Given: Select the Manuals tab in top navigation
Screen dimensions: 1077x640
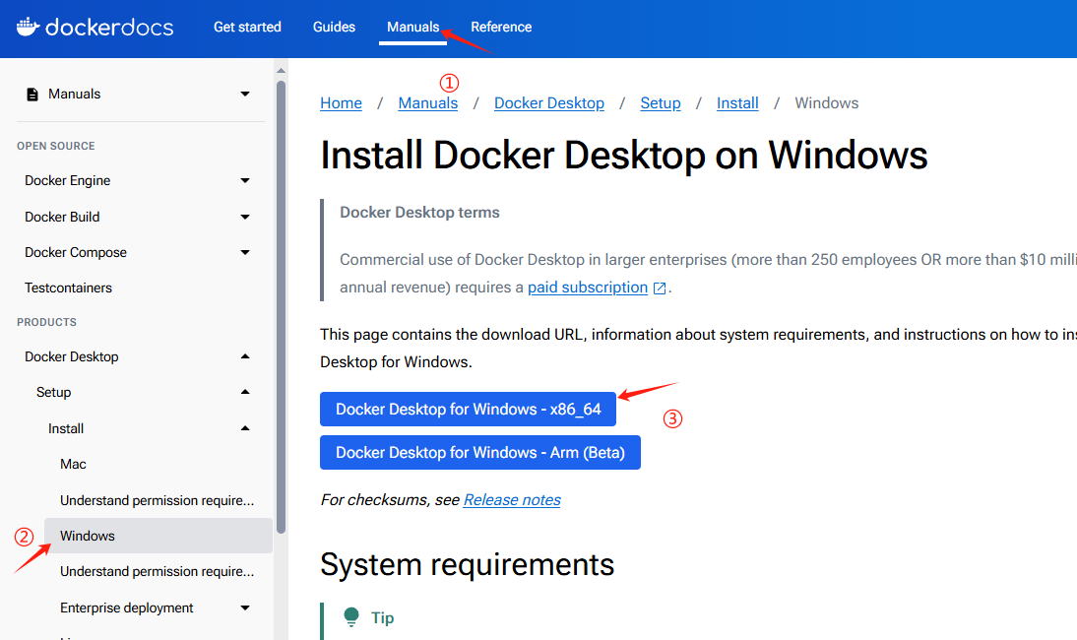Looking at the screenshot, I should pyautogui.click(x=412, y=27).
